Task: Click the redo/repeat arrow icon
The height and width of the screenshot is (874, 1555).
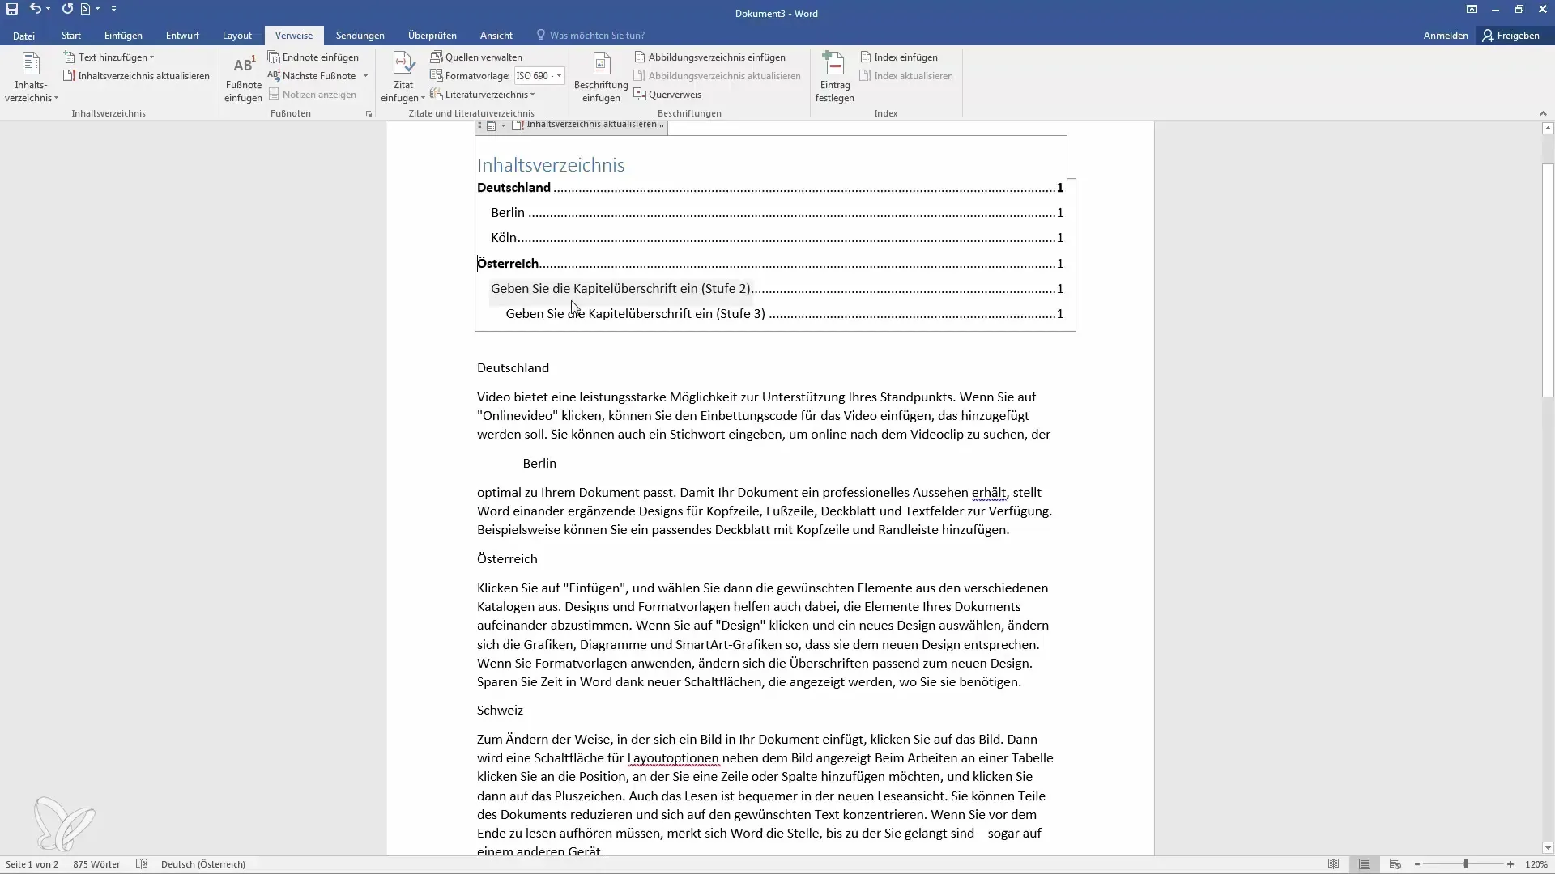Action: 67,9
